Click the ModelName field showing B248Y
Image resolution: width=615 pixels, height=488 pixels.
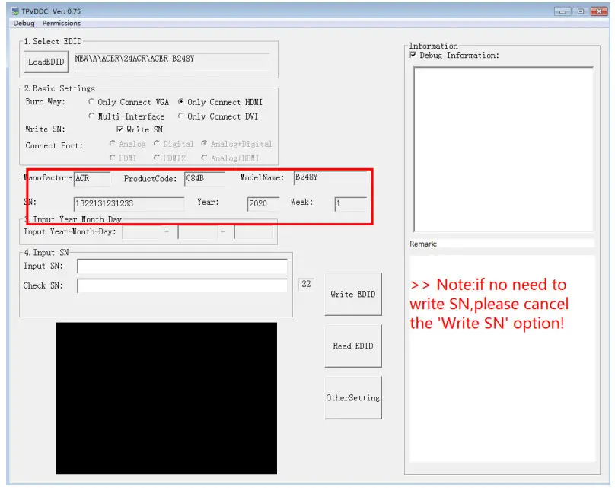click(330, 177)
